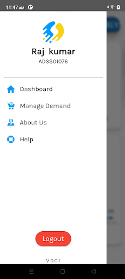Viewport: 125px width, 279px height.
Task: Select Manage Demand from the drawer
Action: click(53, 106)
